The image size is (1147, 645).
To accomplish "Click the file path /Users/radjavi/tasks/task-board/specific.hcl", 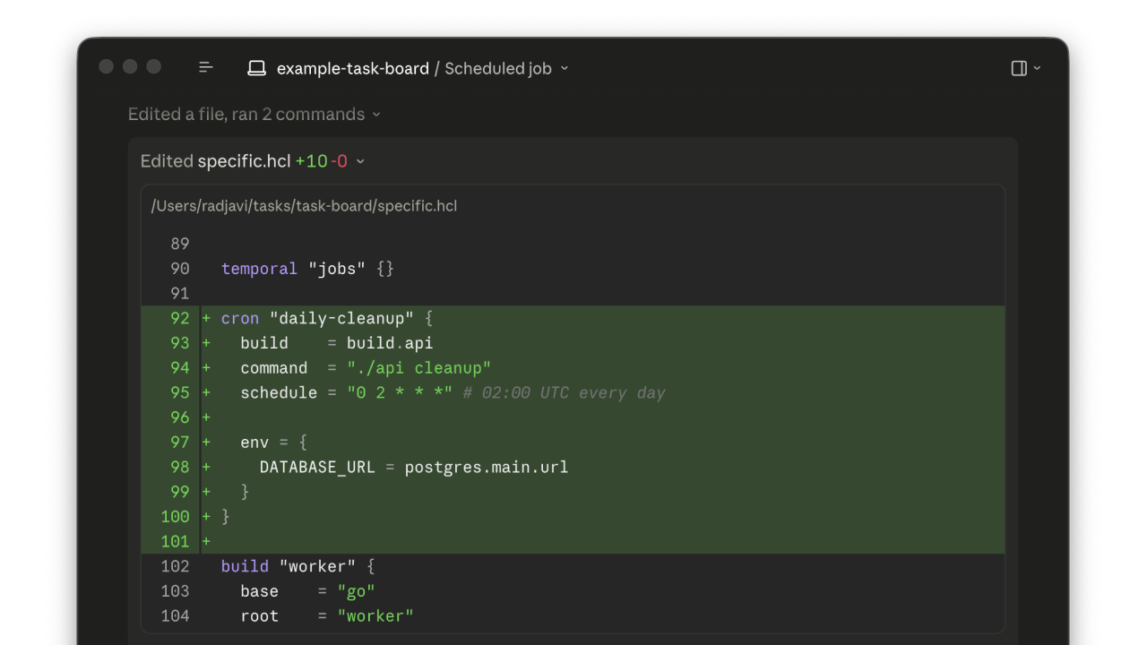I will coord(305,206).
